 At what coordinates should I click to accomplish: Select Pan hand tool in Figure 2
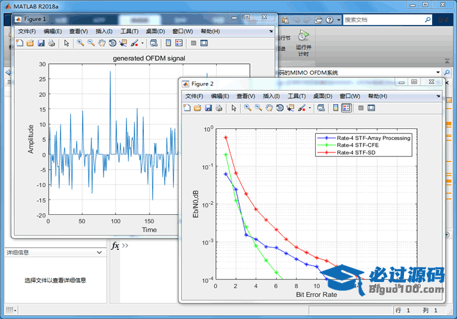pyautogui.click(x=268, y=108)
